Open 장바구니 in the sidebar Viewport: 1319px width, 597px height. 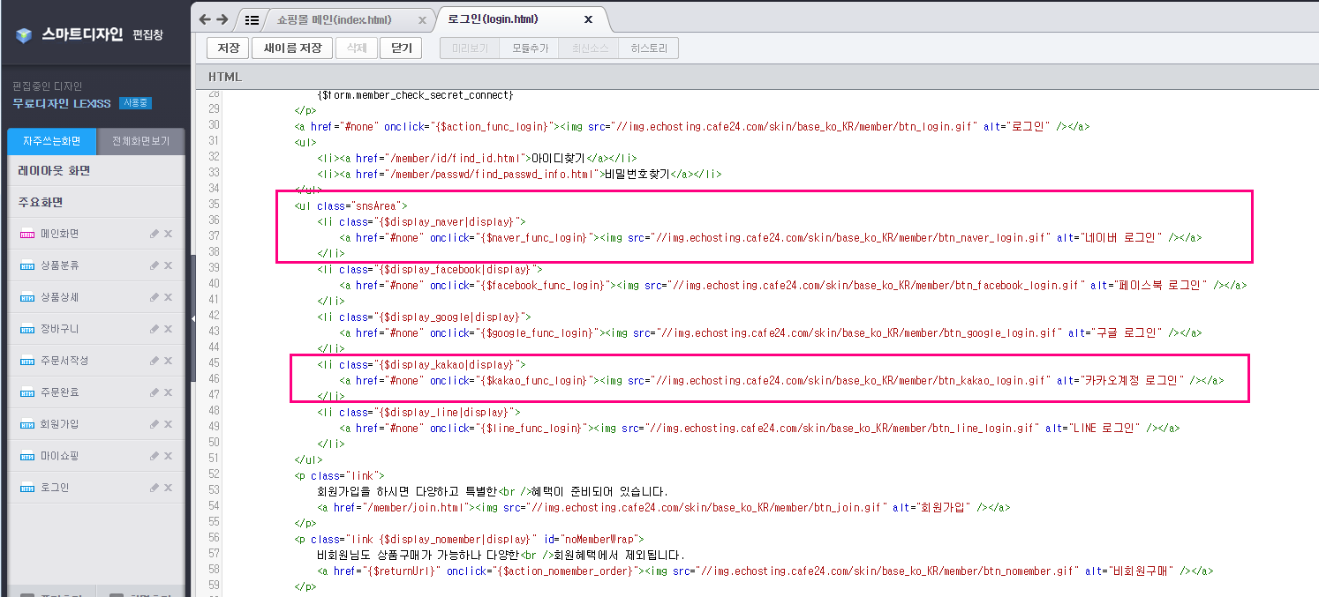59,329
